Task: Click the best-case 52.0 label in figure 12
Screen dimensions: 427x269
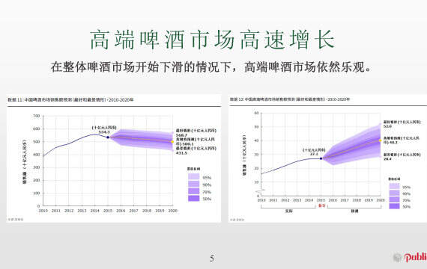Action: click(x=402, y=124)
